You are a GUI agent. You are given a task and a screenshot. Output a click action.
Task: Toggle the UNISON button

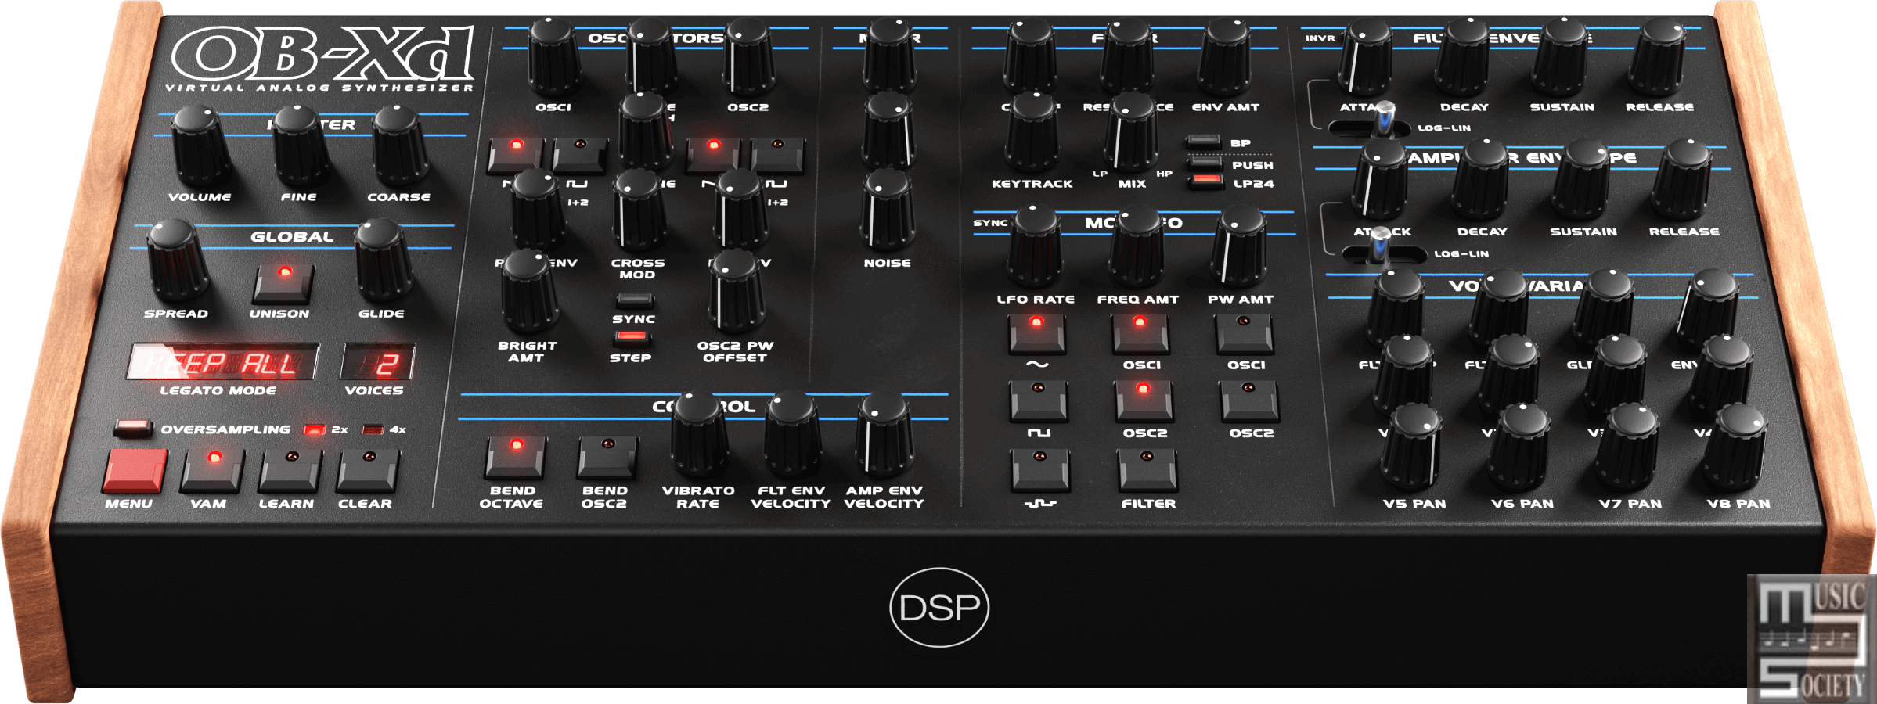(x=283, y=283)
